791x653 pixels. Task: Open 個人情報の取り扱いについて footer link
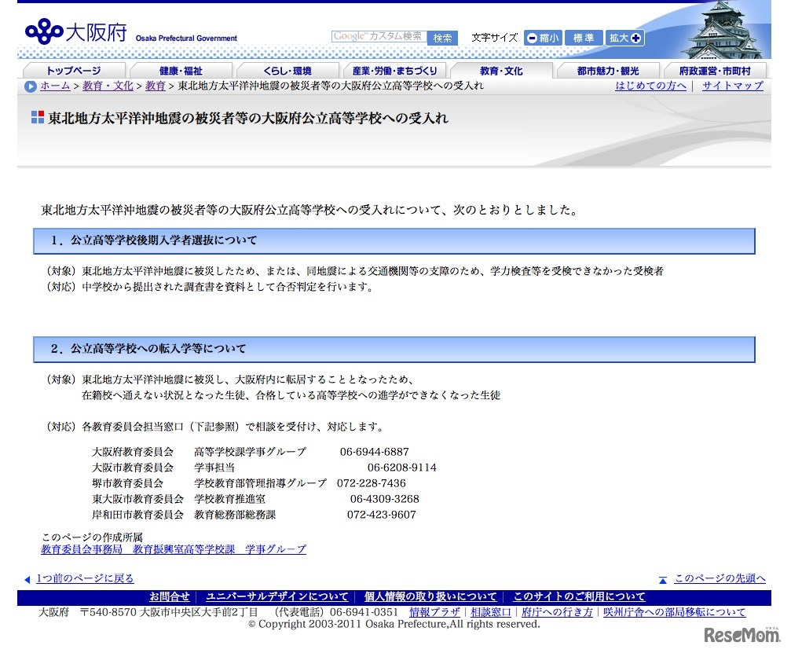(x=430, y=597)
